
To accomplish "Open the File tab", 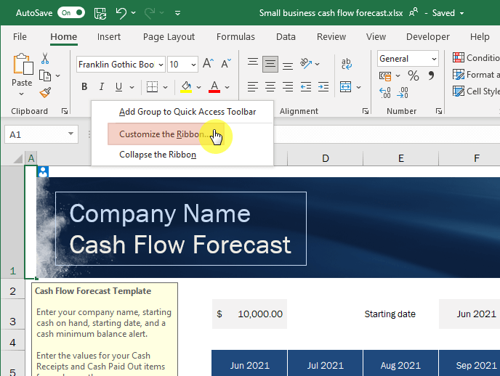I will pos(20,36).
